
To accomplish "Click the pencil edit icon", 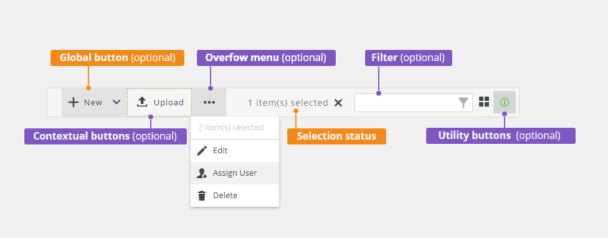I will coord(202,151).
